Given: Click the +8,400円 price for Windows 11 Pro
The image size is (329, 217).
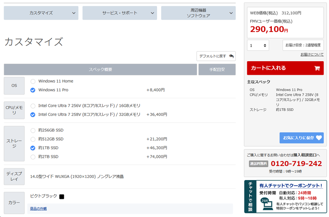Looking at the screenshot, I should tap(155, 90).
